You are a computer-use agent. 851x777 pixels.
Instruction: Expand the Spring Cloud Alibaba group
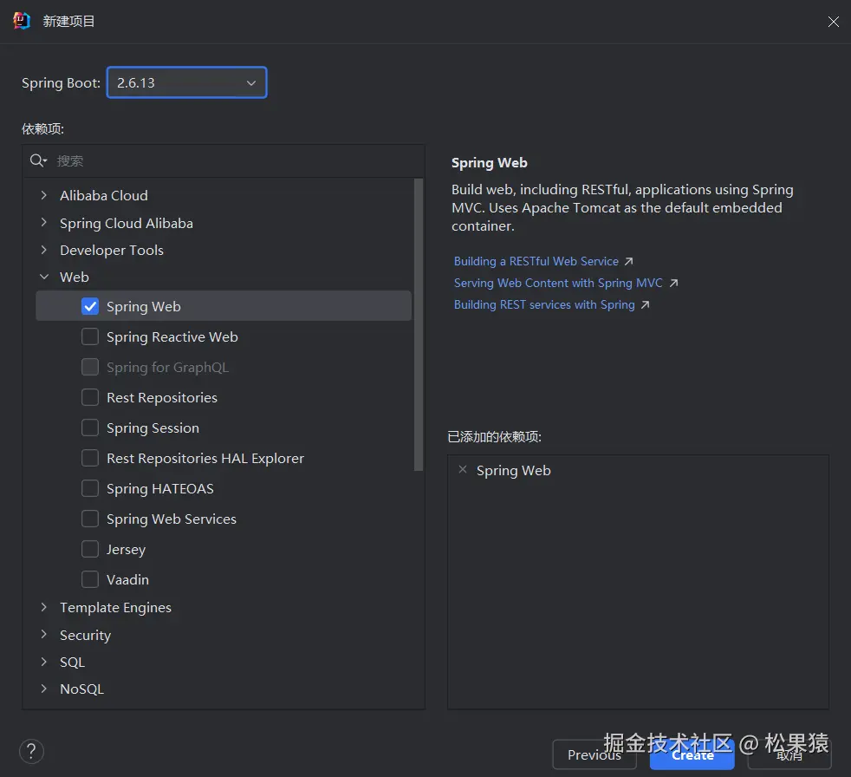tap(44, 222)
